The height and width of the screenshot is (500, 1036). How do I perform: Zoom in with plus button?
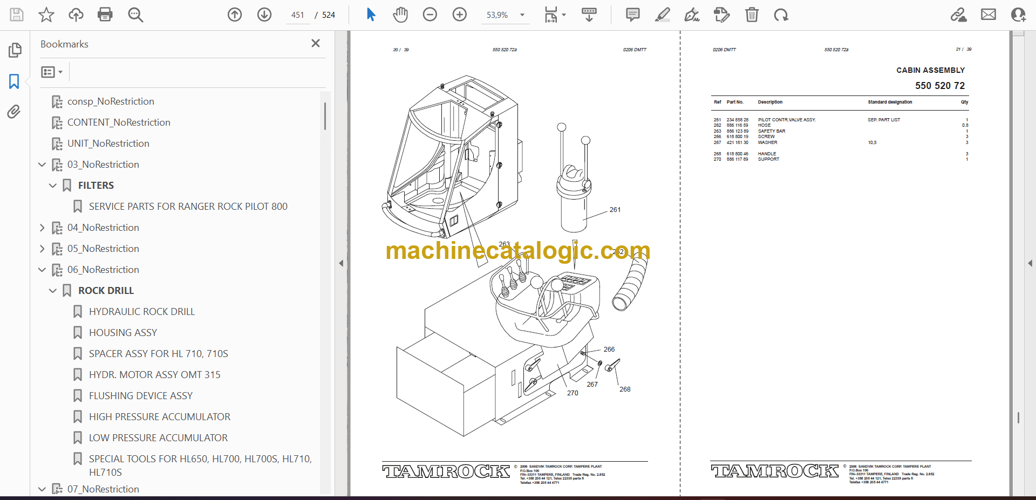pos(460,15)
